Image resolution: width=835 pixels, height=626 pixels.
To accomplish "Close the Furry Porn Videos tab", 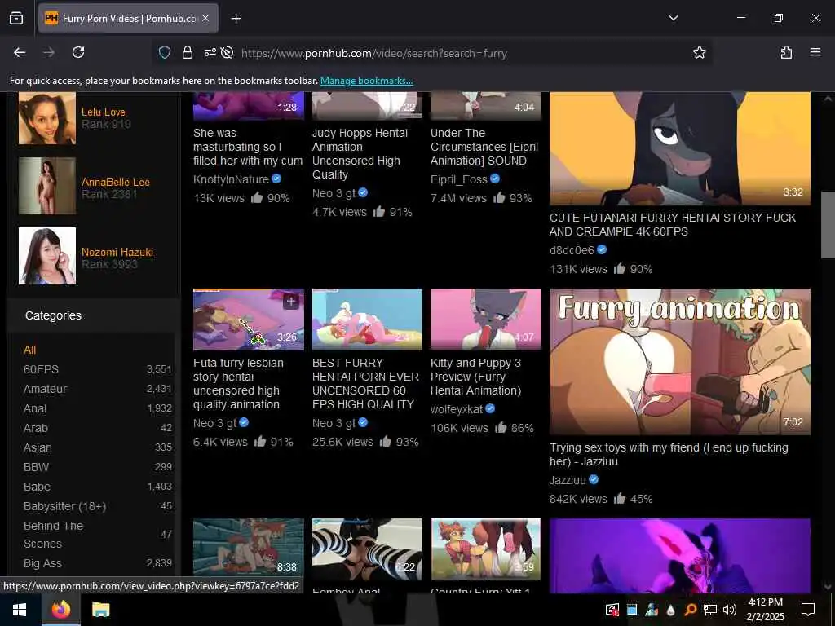I will 205,18.
